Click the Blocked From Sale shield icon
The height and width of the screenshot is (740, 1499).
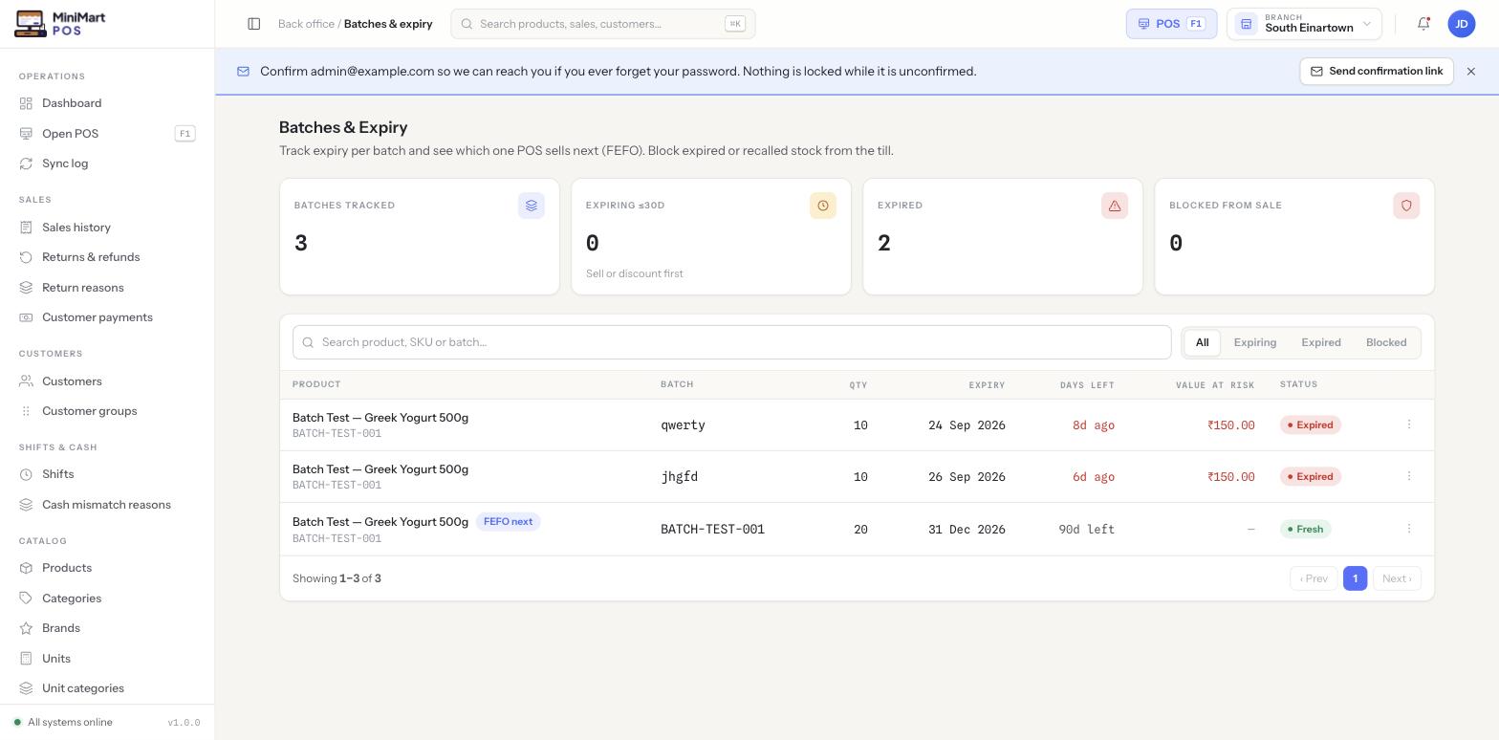point(1406,206)
